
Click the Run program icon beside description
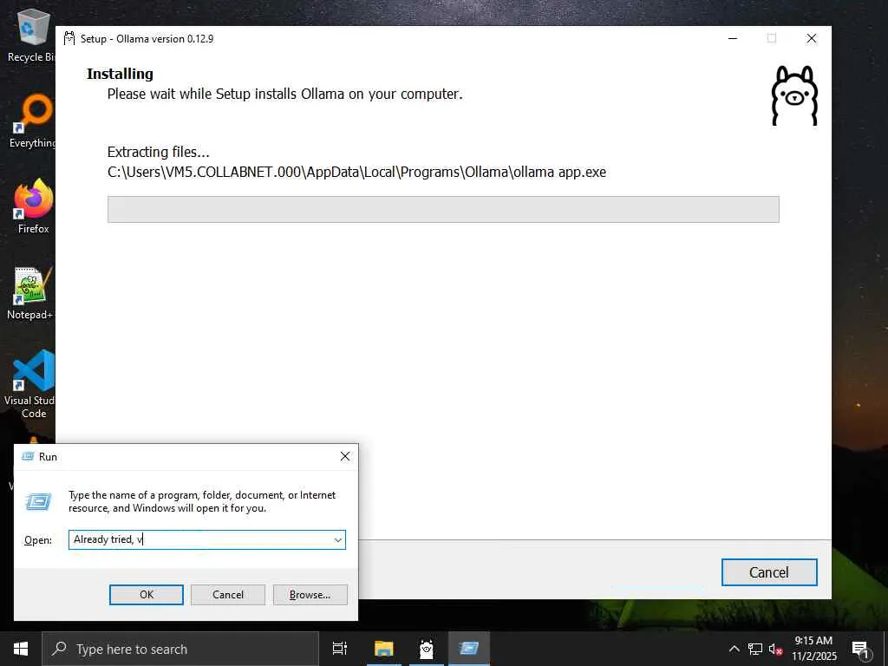(38, 501)
